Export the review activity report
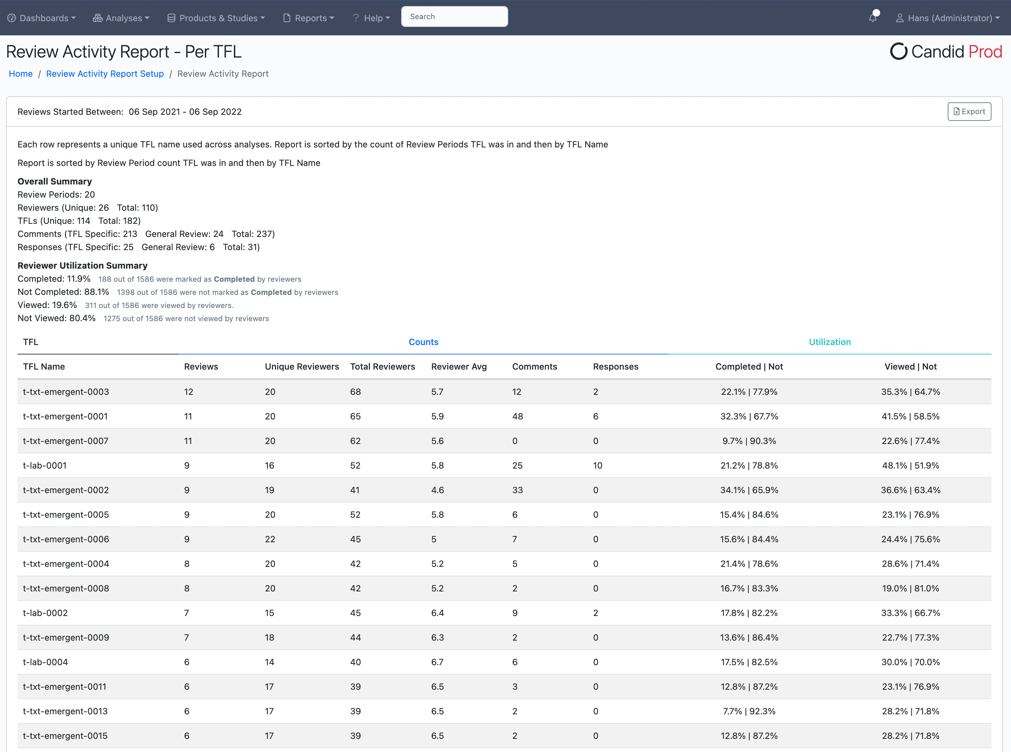This screenshot has width=1011, height=752. click(x=969, y=111)
